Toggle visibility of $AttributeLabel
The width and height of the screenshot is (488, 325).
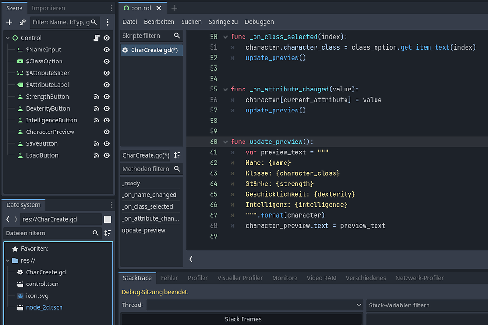tap(106, 85)
